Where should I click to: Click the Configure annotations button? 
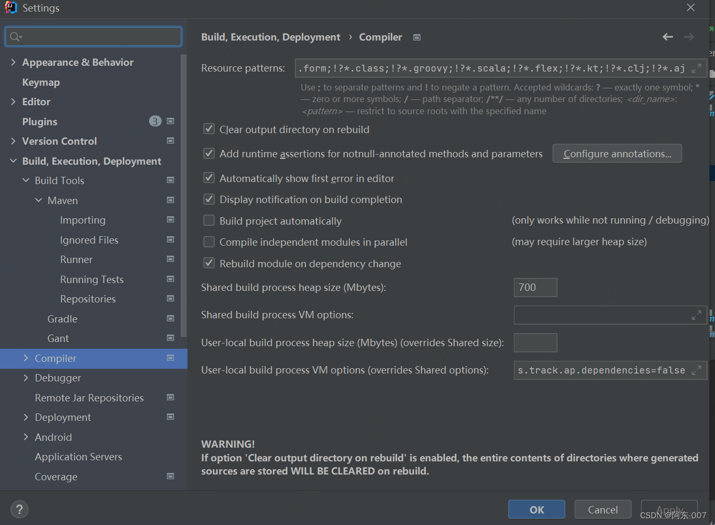[x=617, y=154]
